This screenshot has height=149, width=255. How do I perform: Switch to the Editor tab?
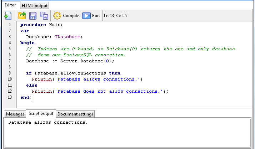[10, 5]
